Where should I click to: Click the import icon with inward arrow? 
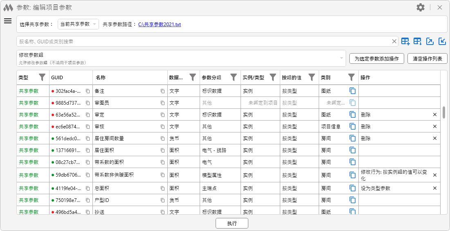(x=442, y=41)
